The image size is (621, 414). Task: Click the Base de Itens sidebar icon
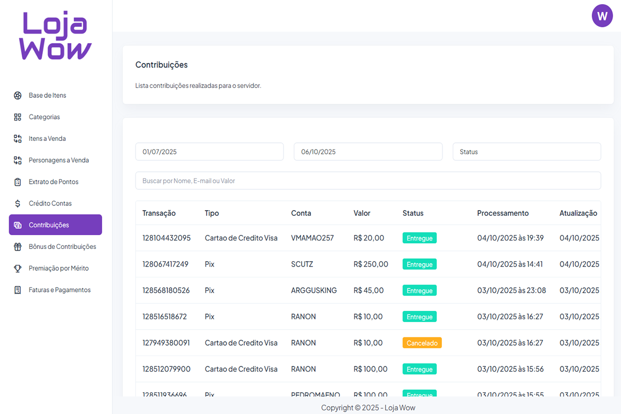pos(18,95)
